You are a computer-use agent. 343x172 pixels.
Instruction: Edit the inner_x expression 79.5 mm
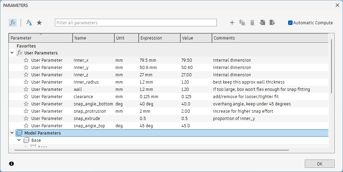pyautogui.click(x=148, y=60)
